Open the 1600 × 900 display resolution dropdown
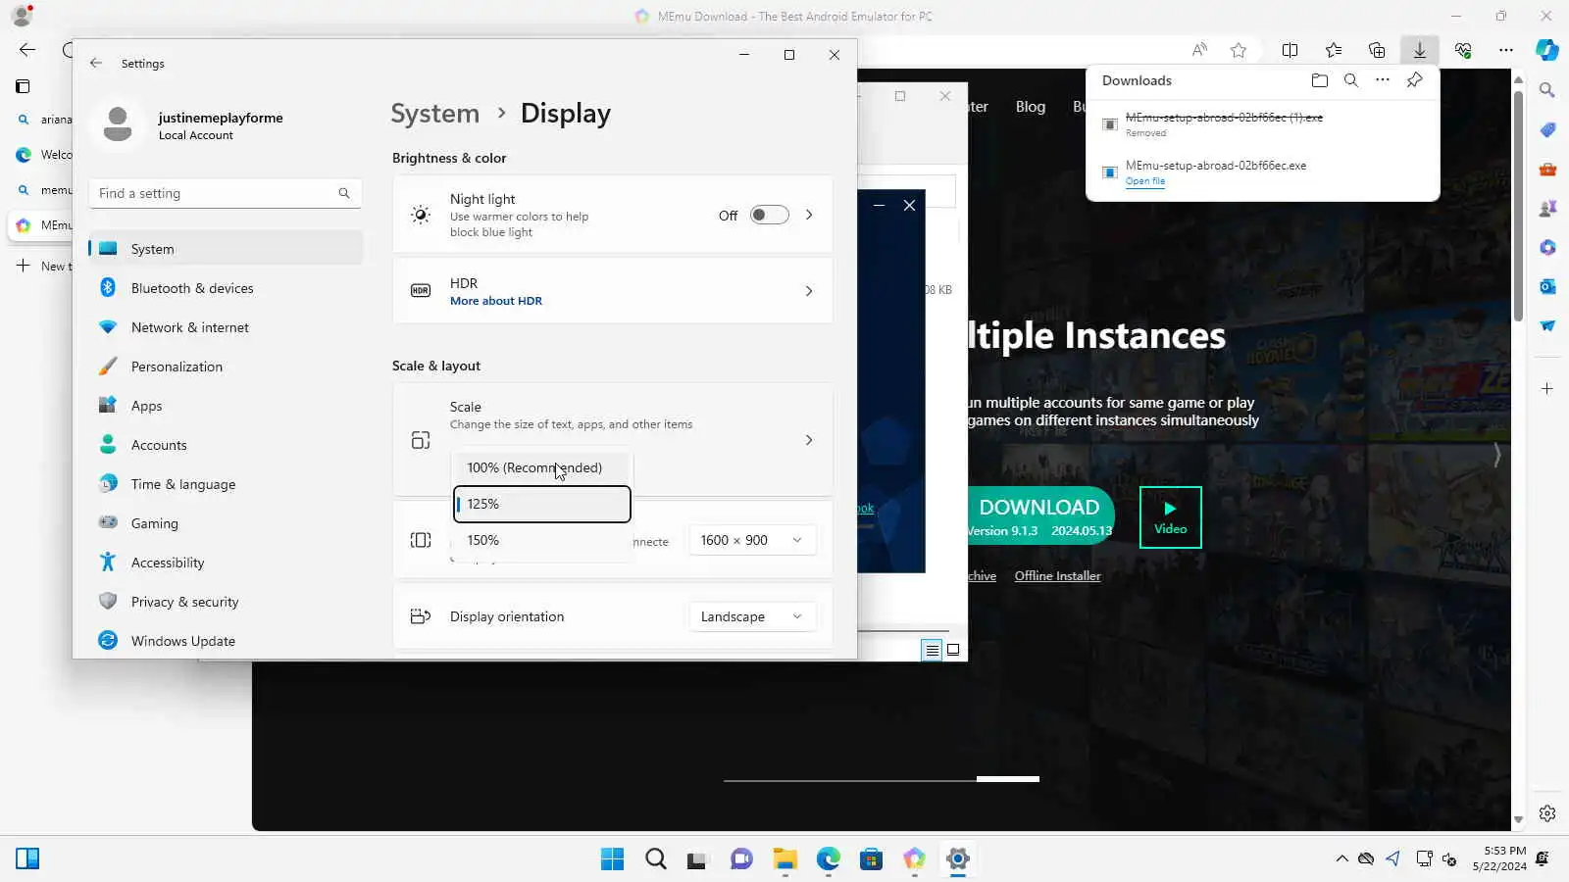This screenshot has width=1569, height=882. [x=752, y=540]
